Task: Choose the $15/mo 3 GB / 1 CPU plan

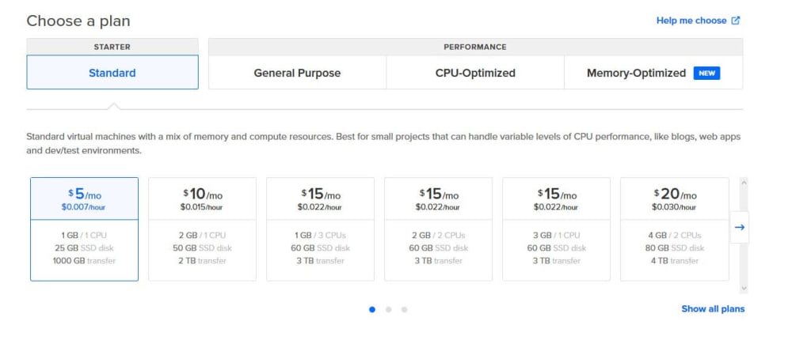Action: [x=556, y=229]
